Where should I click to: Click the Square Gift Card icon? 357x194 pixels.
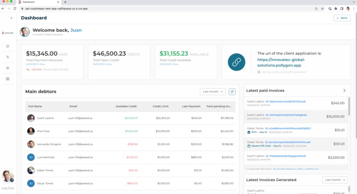pos(249,146)
